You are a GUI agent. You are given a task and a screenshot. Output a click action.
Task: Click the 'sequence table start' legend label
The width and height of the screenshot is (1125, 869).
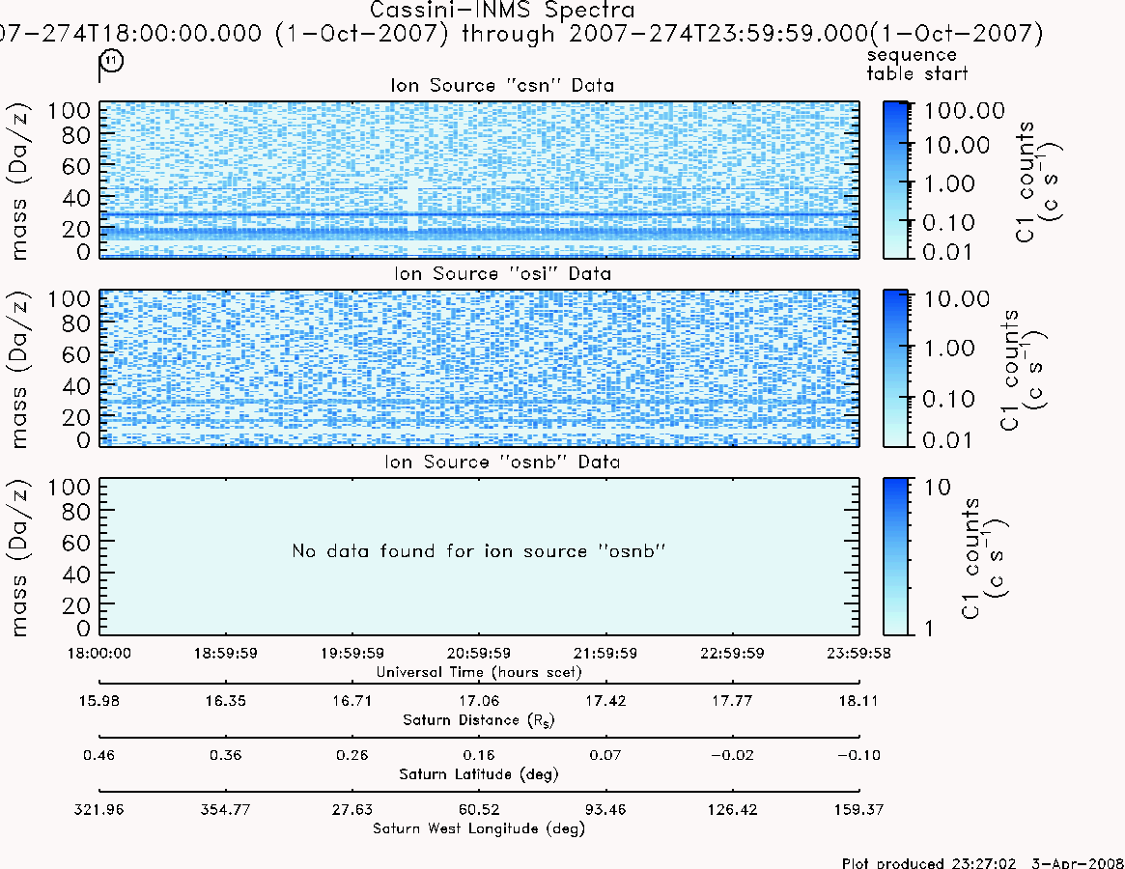click(917, 64)
